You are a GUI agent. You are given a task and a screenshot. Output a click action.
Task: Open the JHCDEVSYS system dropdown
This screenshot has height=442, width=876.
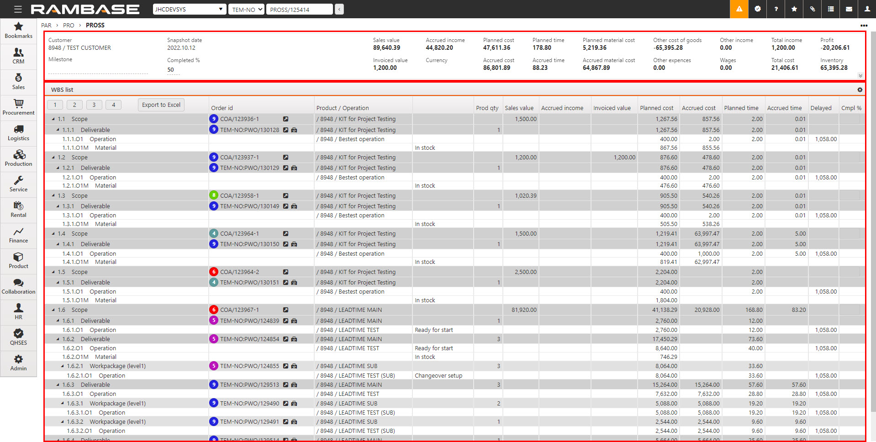189,9
